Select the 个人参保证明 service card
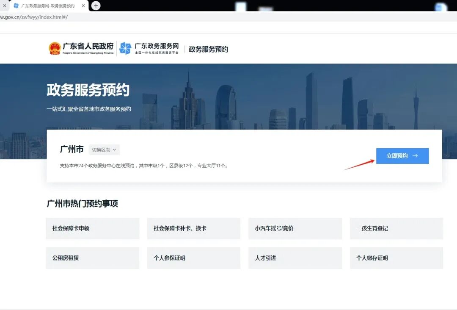457x310 pixels. point(194,258)
